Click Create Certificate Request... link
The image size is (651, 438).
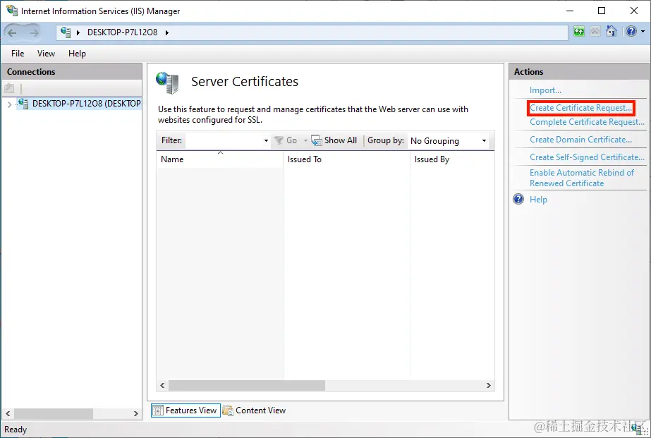click(x=581, y=108)
